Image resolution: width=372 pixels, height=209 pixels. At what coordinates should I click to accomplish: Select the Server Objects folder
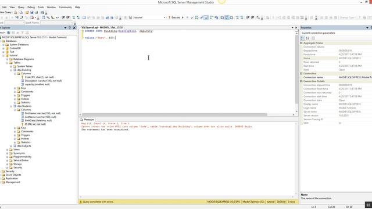[13, 175]
